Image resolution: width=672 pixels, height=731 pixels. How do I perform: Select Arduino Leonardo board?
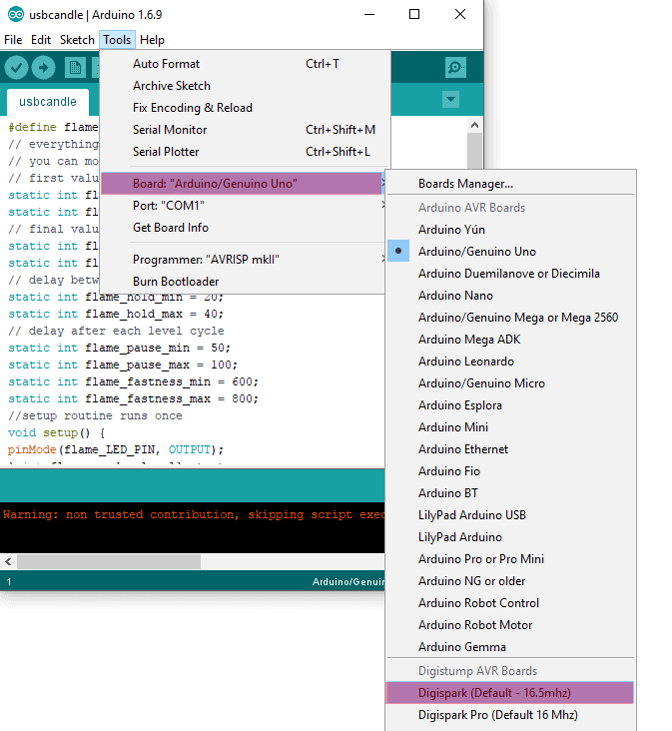click(x=511, y=361)
